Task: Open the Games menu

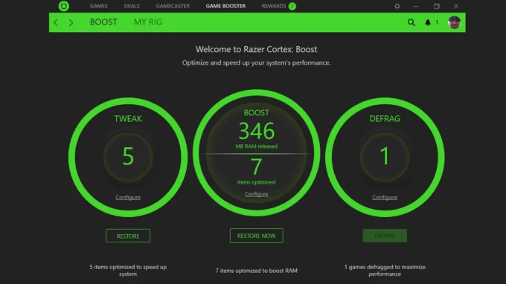Action: pyautogui.click(x=99, y=6)
